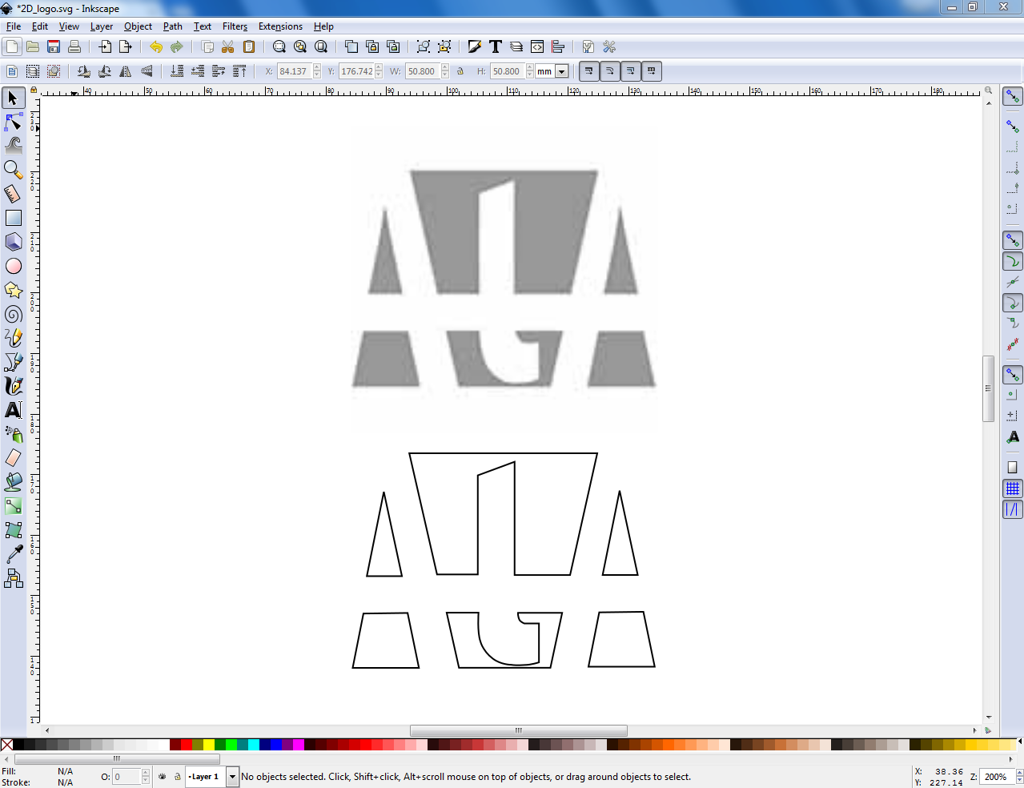Open the Layer menu

[102, 26]
